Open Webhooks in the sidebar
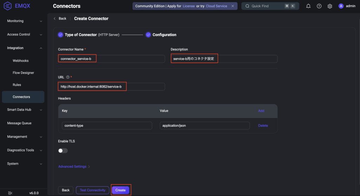This screenshot has height=196, width=360. (21, 61)
